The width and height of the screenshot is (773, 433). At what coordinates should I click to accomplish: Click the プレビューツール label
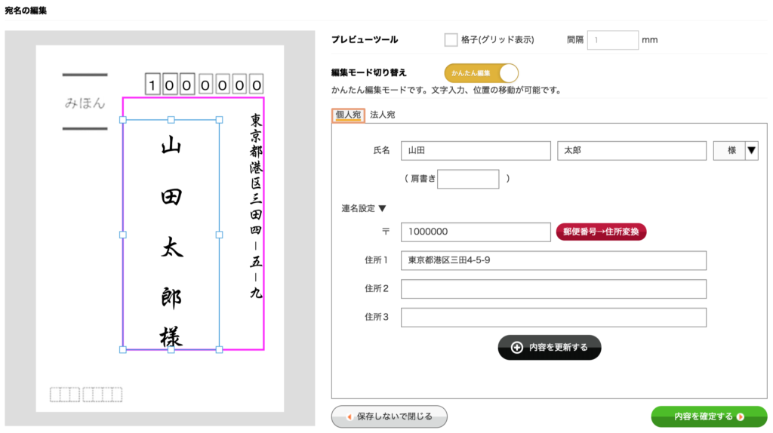coord(365,40)
